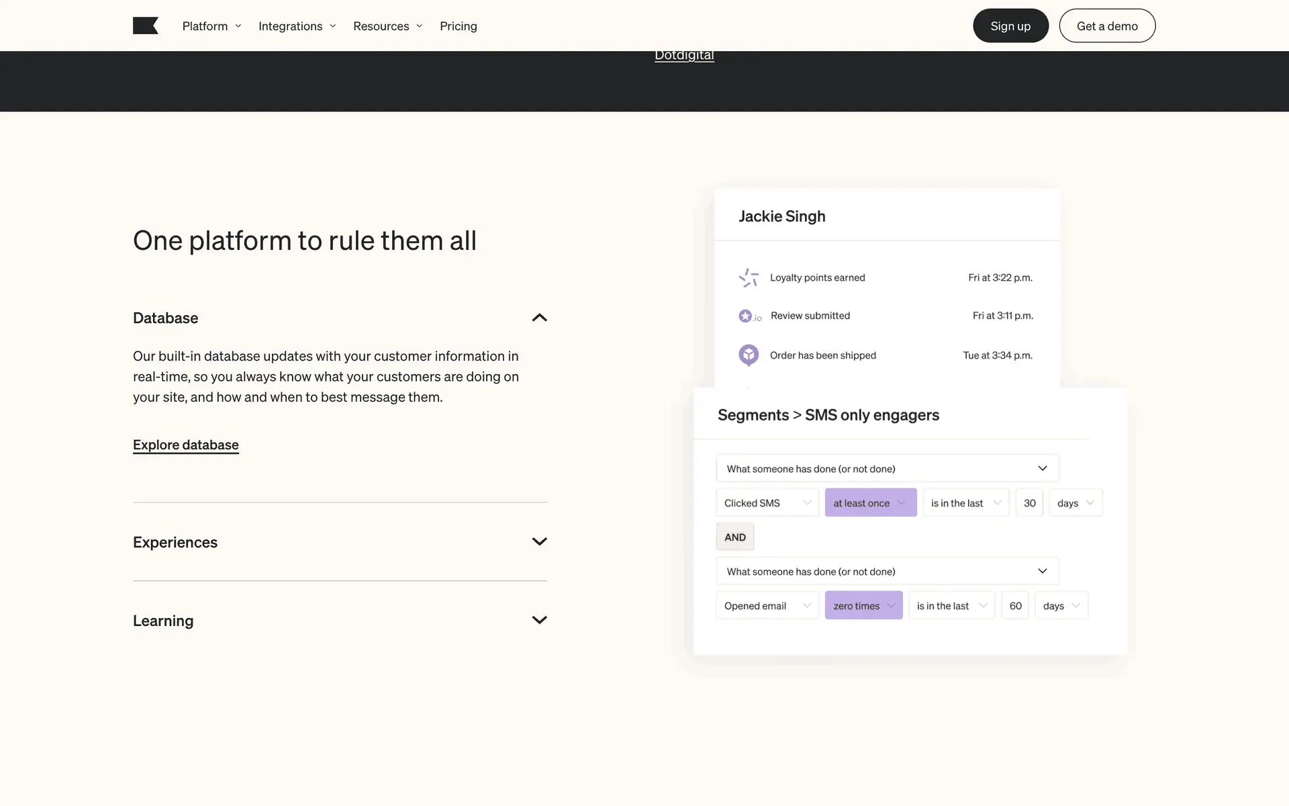The width and height of the screenshot is (1289, 806).
Task: Open the Clicked SMS dropdown
Action: [x=767, y=503]
